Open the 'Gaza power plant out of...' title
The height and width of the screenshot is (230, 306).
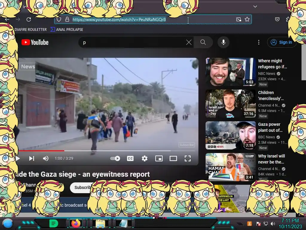pyautogui.click(x=270, y=127)
